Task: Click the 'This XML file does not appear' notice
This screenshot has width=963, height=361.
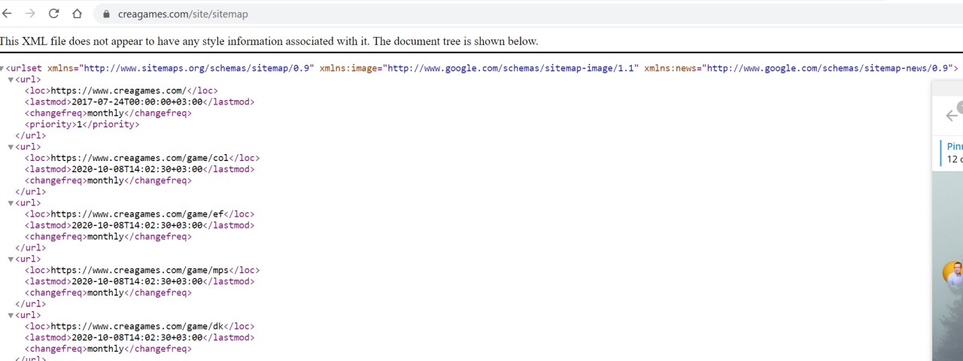Action: pyautogui.click(x=269, y=41)
